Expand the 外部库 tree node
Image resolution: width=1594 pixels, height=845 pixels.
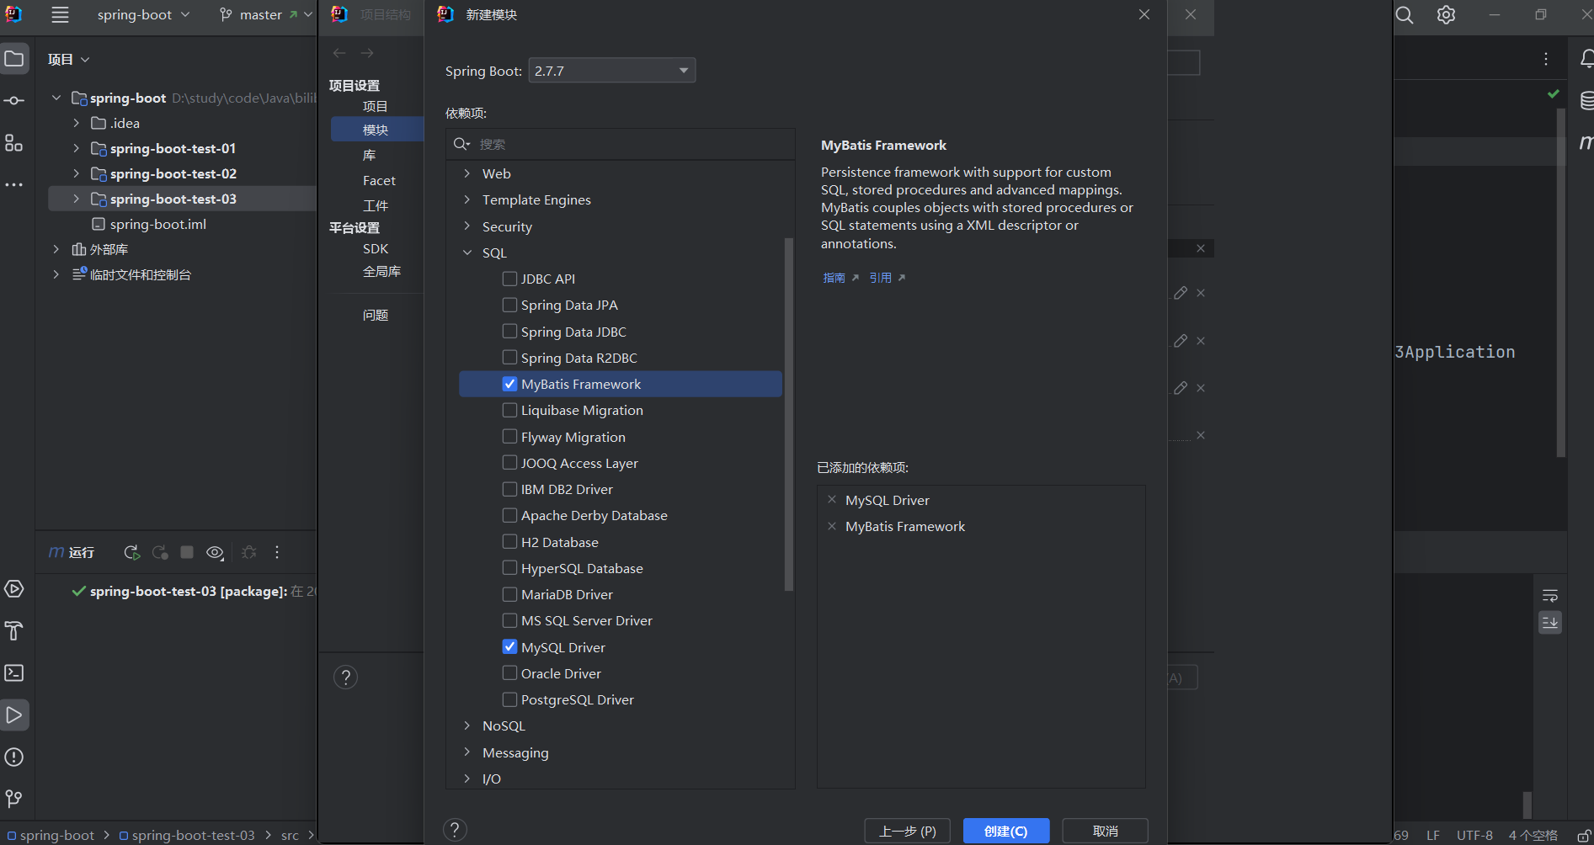click(56, 249)
